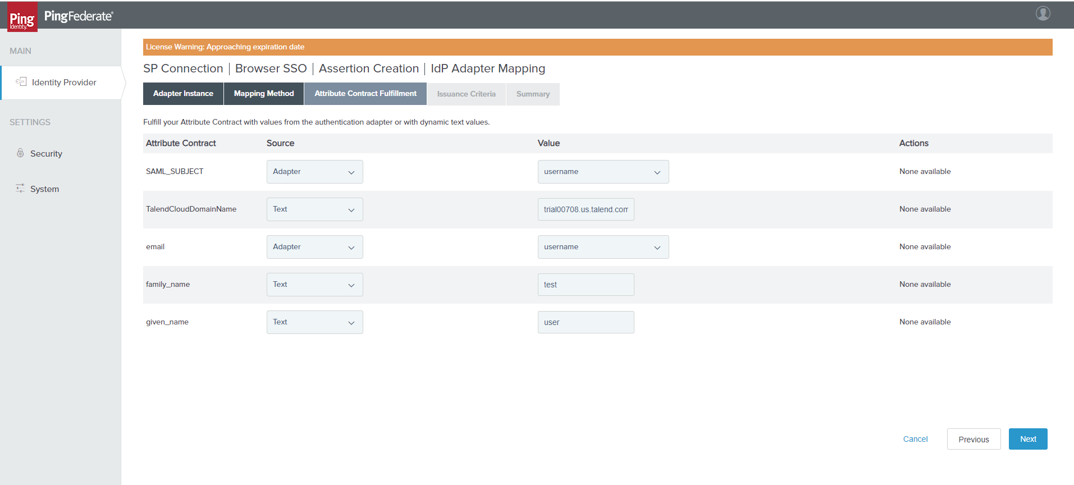Image resolution: width=1074 pixels, height=485 pixels.
Task: Click 'None available' in given_name row
Action: tap(925, 322)
